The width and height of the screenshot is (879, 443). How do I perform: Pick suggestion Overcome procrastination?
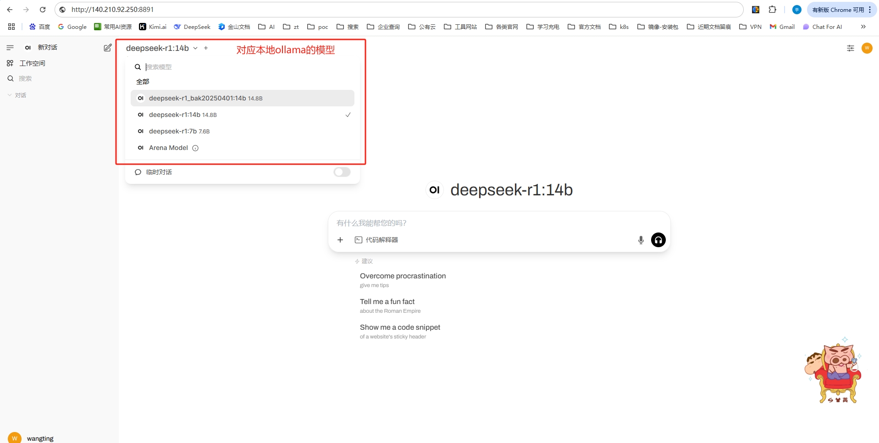tap(403, 280)
